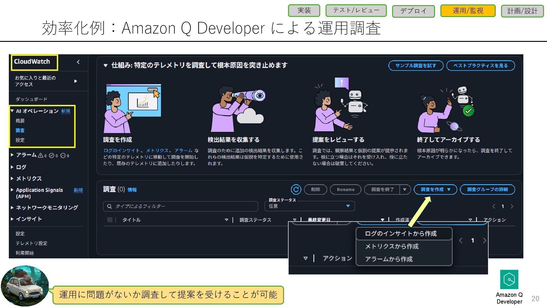Open 設定 under AI オペレーション

20,140
